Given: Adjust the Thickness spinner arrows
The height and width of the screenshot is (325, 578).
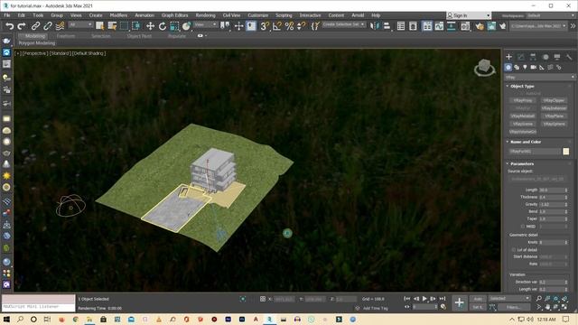Looking at the screenshot, I should (x=566, y=197).
